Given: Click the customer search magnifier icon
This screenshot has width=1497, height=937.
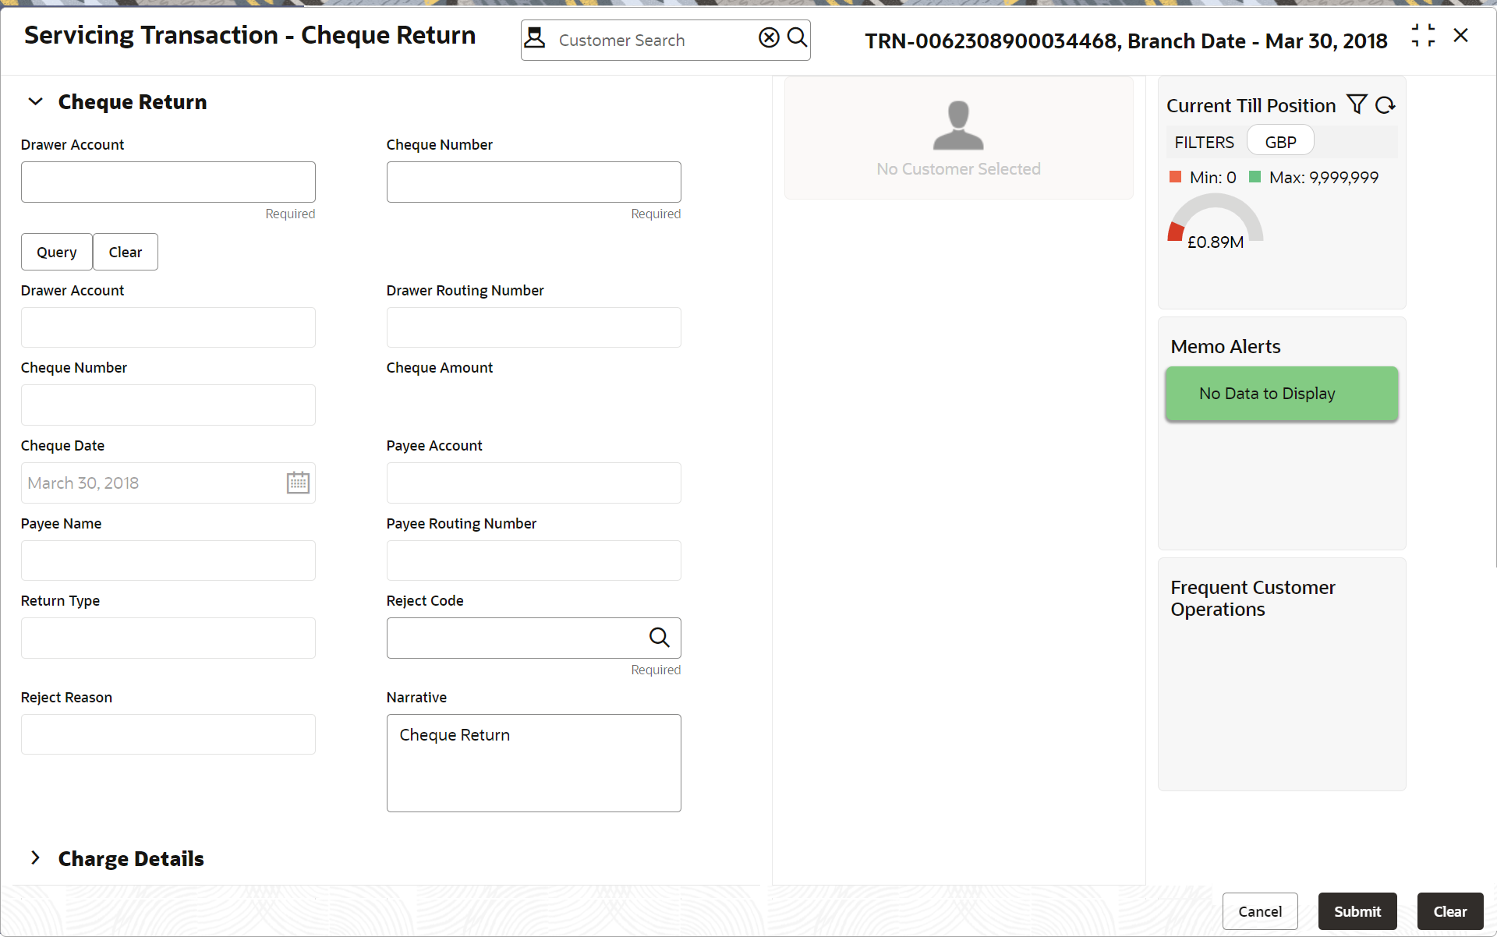Looking at the screenshot, I should click(797, 37).
